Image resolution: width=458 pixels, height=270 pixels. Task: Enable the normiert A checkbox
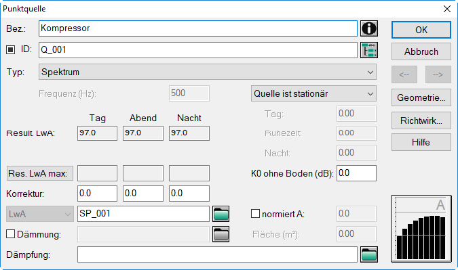pyautogui.click(x=255, y=213)
